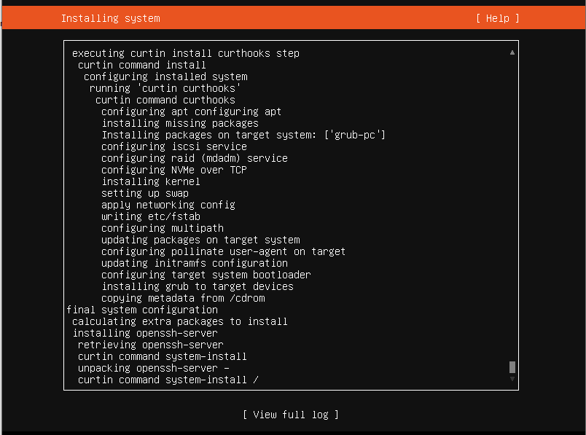This screenshot has height=435, width=586.
Task: Select the 'configuring installed system' log line
Action: [165, 77]
